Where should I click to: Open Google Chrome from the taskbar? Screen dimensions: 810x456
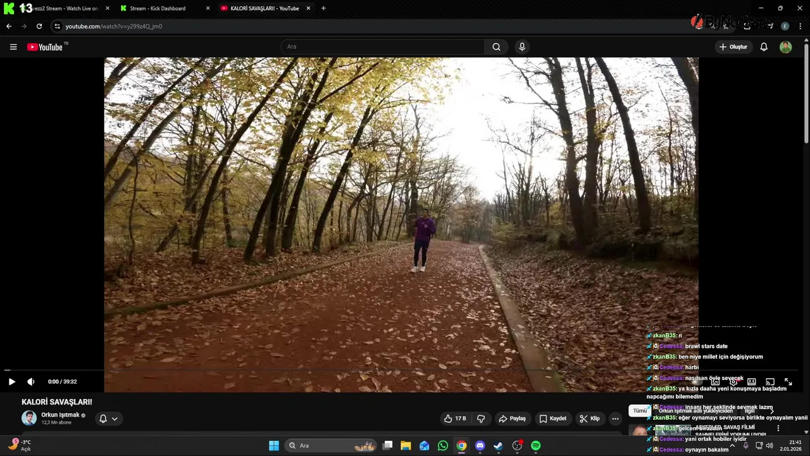click(462, 446)
